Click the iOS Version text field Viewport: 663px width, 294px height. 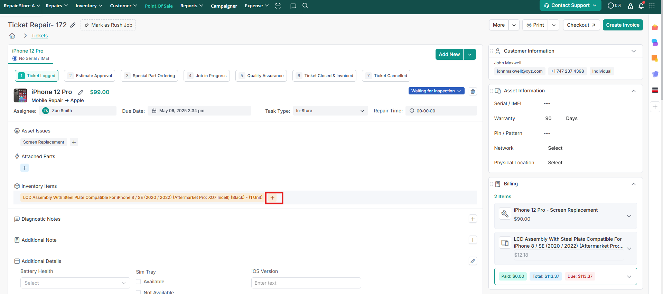[x=306, y=283]
